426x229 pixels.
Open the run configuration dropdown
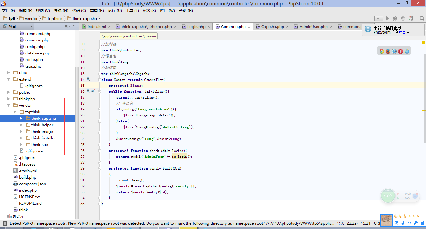[x=378, y=19]
